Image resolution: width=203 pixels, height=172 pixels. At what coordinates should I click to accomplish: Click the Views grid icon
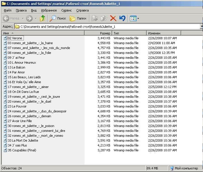click(133, 18)
